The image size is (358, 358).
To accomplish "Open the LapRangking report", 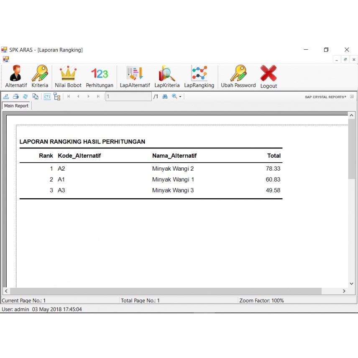I will [x=199, y=77].
